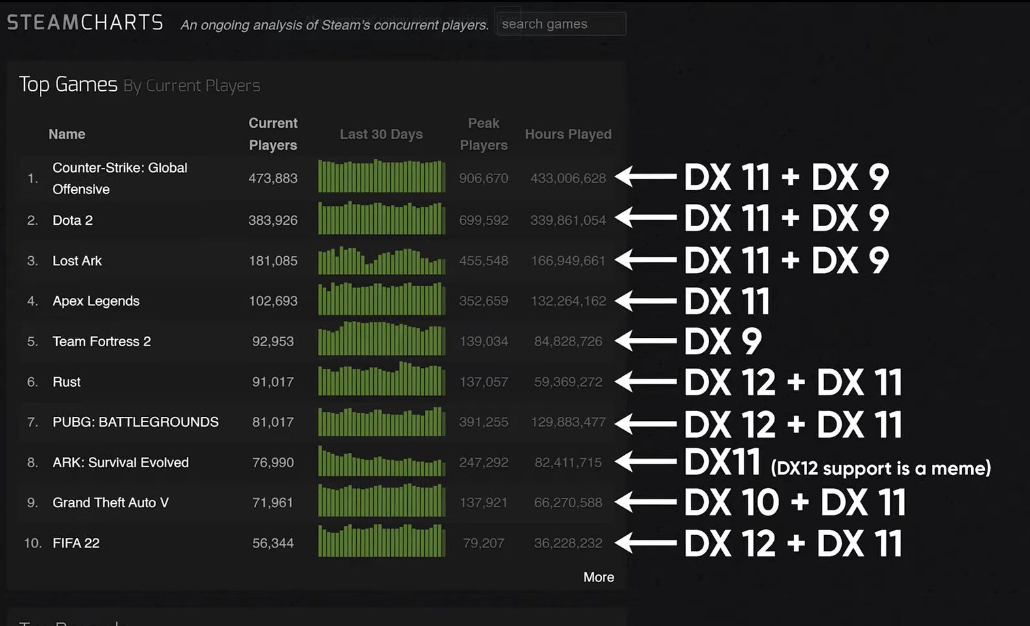Open the Dota 2 game link

point(73,220)
